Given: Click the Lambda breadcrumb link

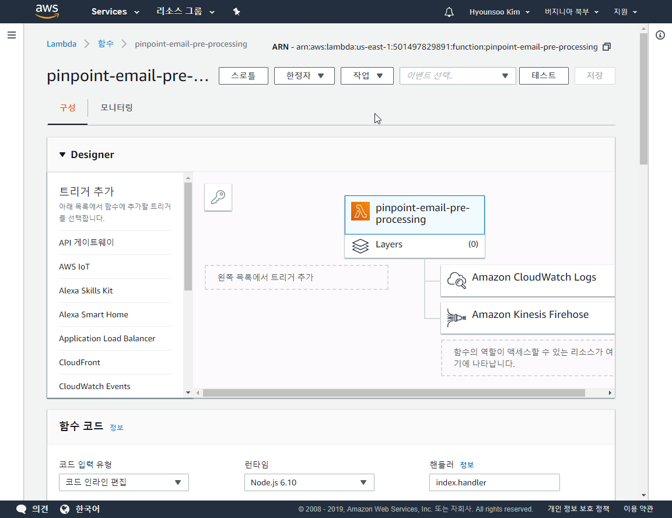Looking at the screenshot, I should [x=61, y=44].
